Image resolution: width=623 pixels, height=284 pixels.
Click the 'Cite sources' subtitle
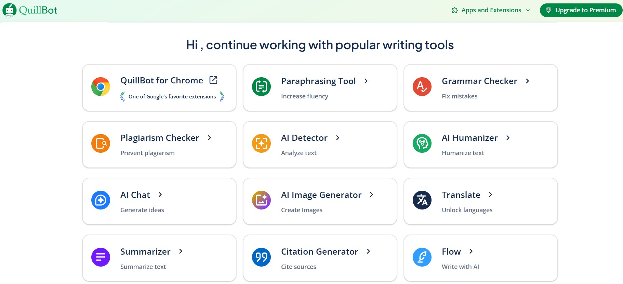coord(299,267)
